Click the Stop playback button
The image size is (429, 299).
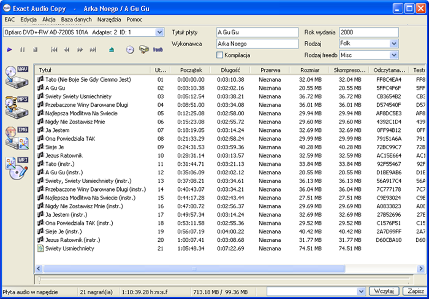[x=35, y=50]
